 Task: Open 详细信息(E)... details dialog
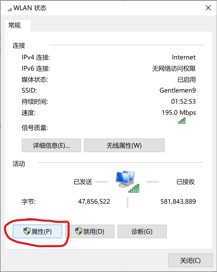coord(51,145)
